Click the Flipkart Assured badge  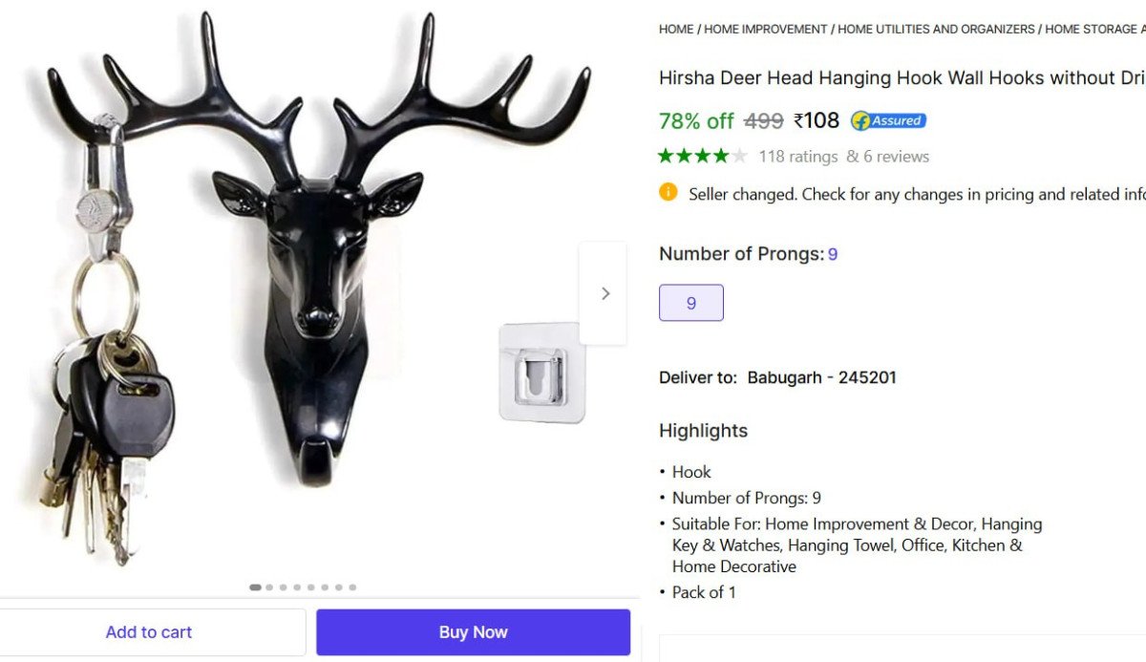coord(888,121)
